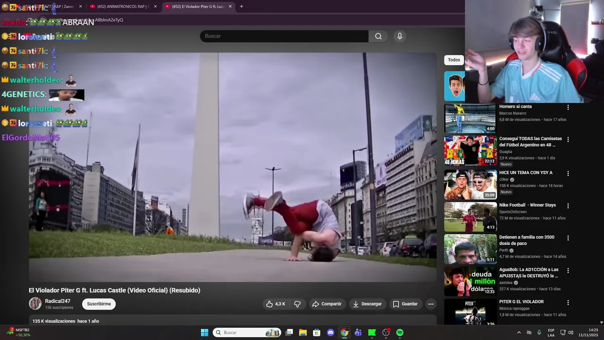The height and width of the screenshot is (340, 604).
Task: Click 'Música rapreggae' channel name
Action: (514, 308)
